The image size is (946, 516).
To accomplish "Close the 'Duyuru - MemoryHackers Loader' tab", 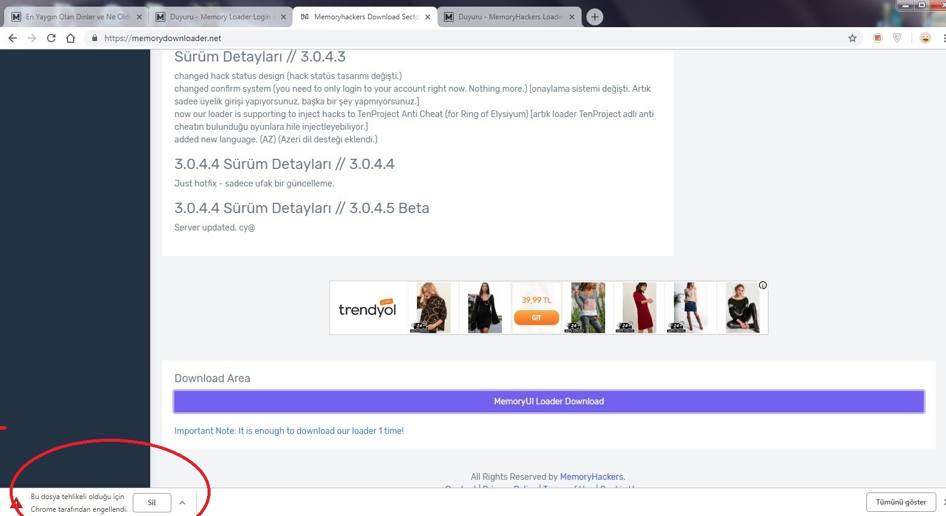I will (571, 17).
